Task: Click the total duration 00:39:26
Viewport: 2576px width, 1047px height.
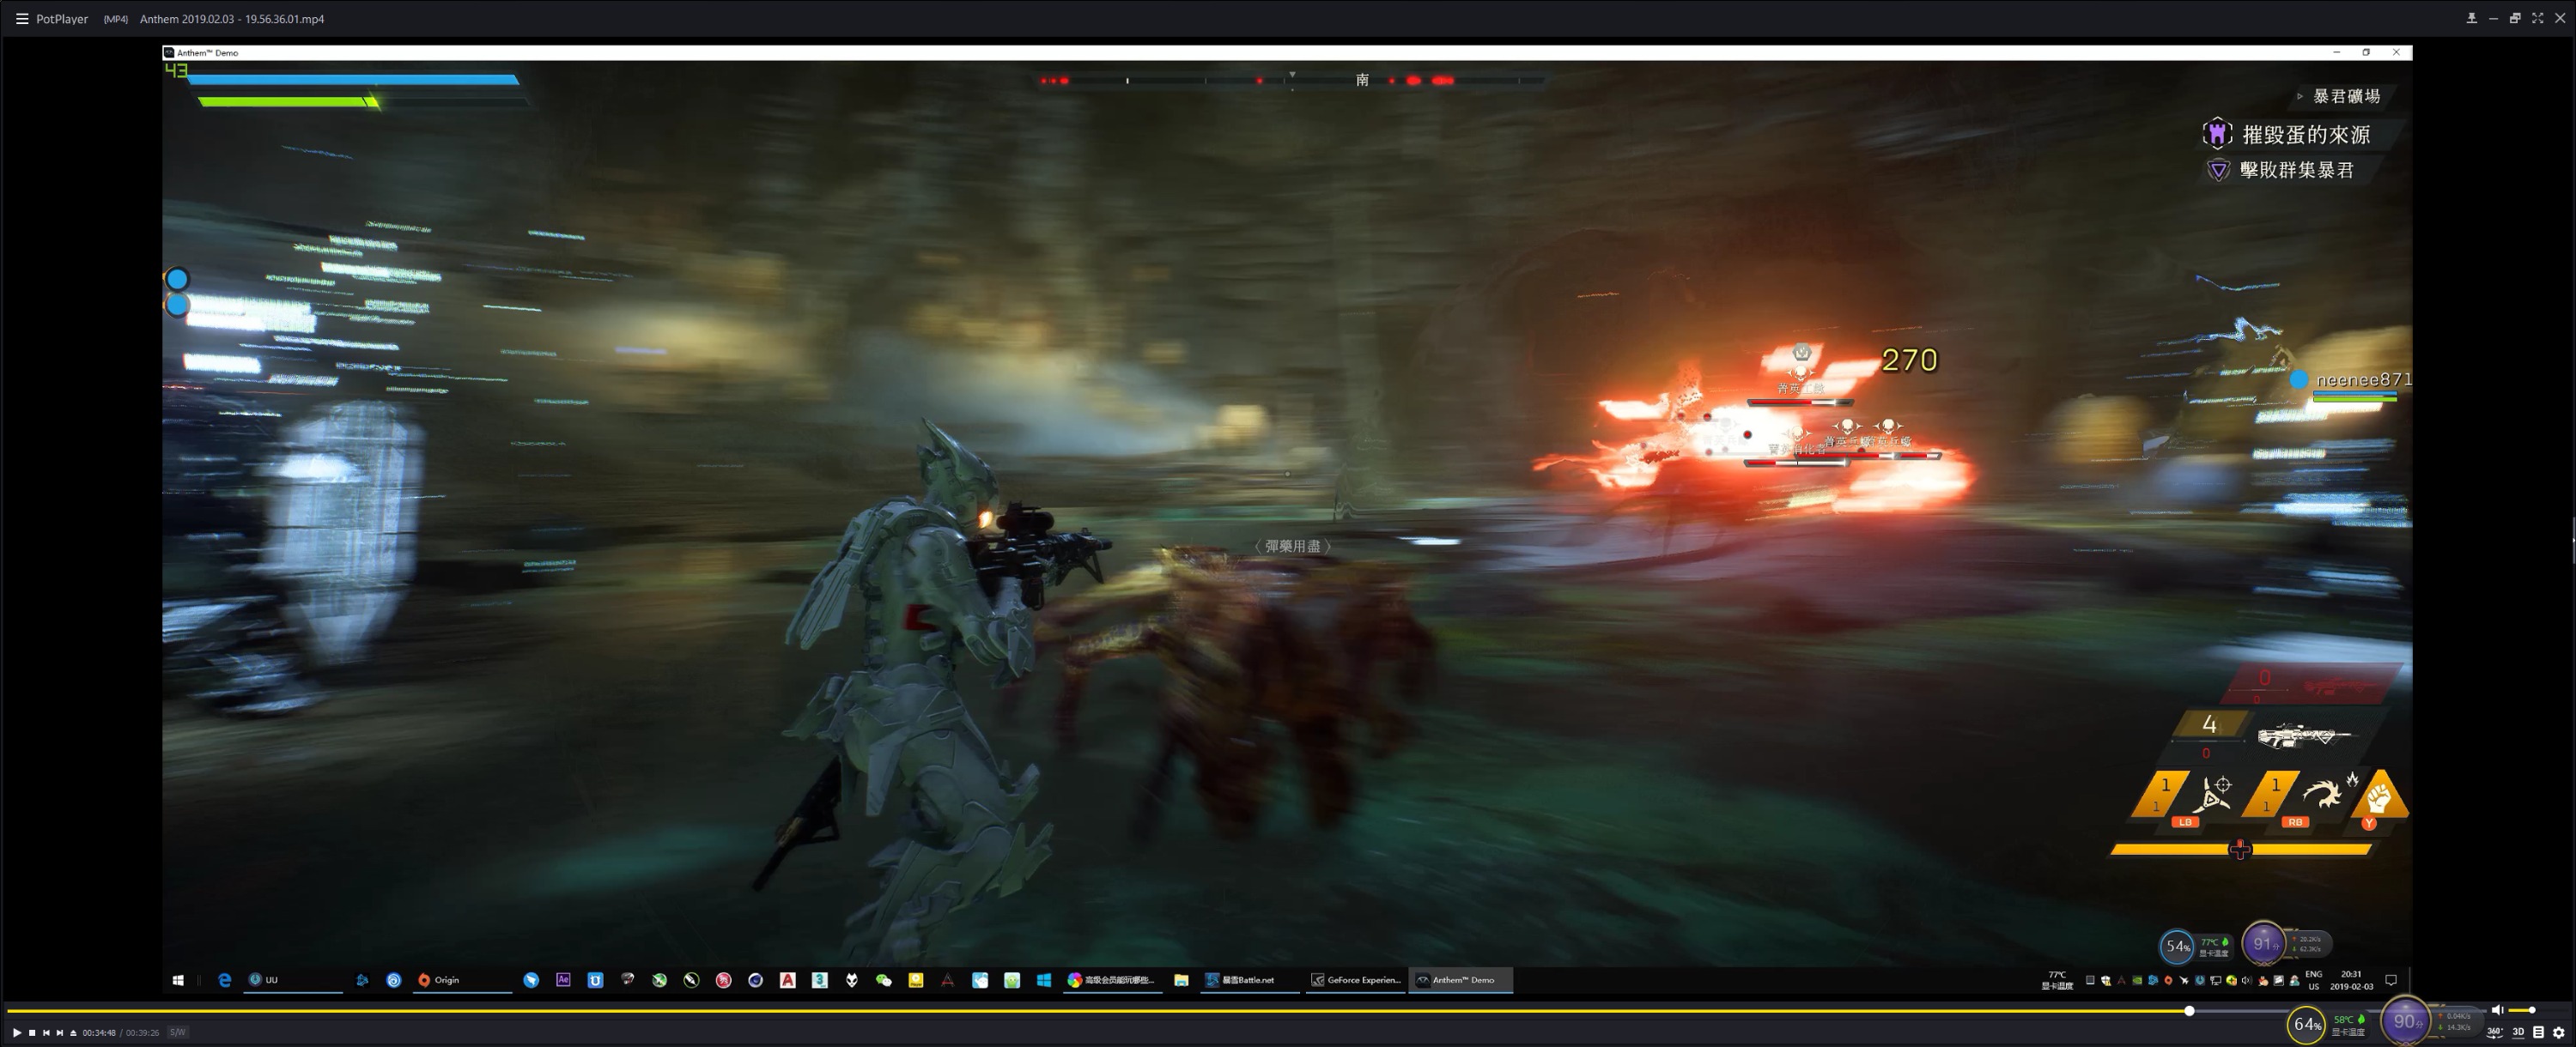Action: coord(142,1033)
